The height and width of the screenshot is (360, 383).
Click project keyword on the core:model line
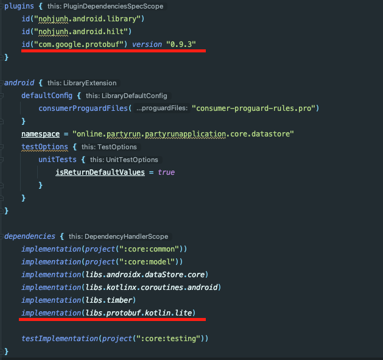[100, 262]
